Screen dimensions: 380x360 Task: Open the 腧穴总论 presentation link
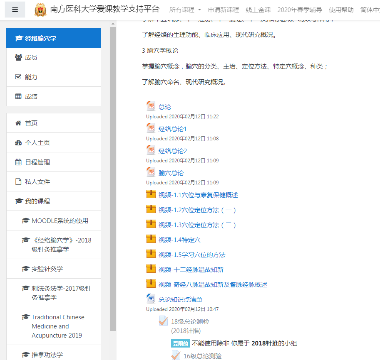(x=171, y=173)
